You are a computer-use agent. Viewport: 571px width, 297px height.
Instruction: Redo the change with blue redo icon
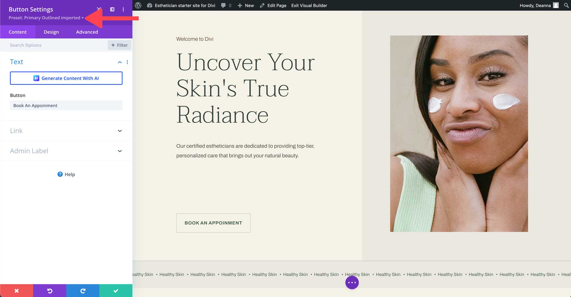pos(83,290)
